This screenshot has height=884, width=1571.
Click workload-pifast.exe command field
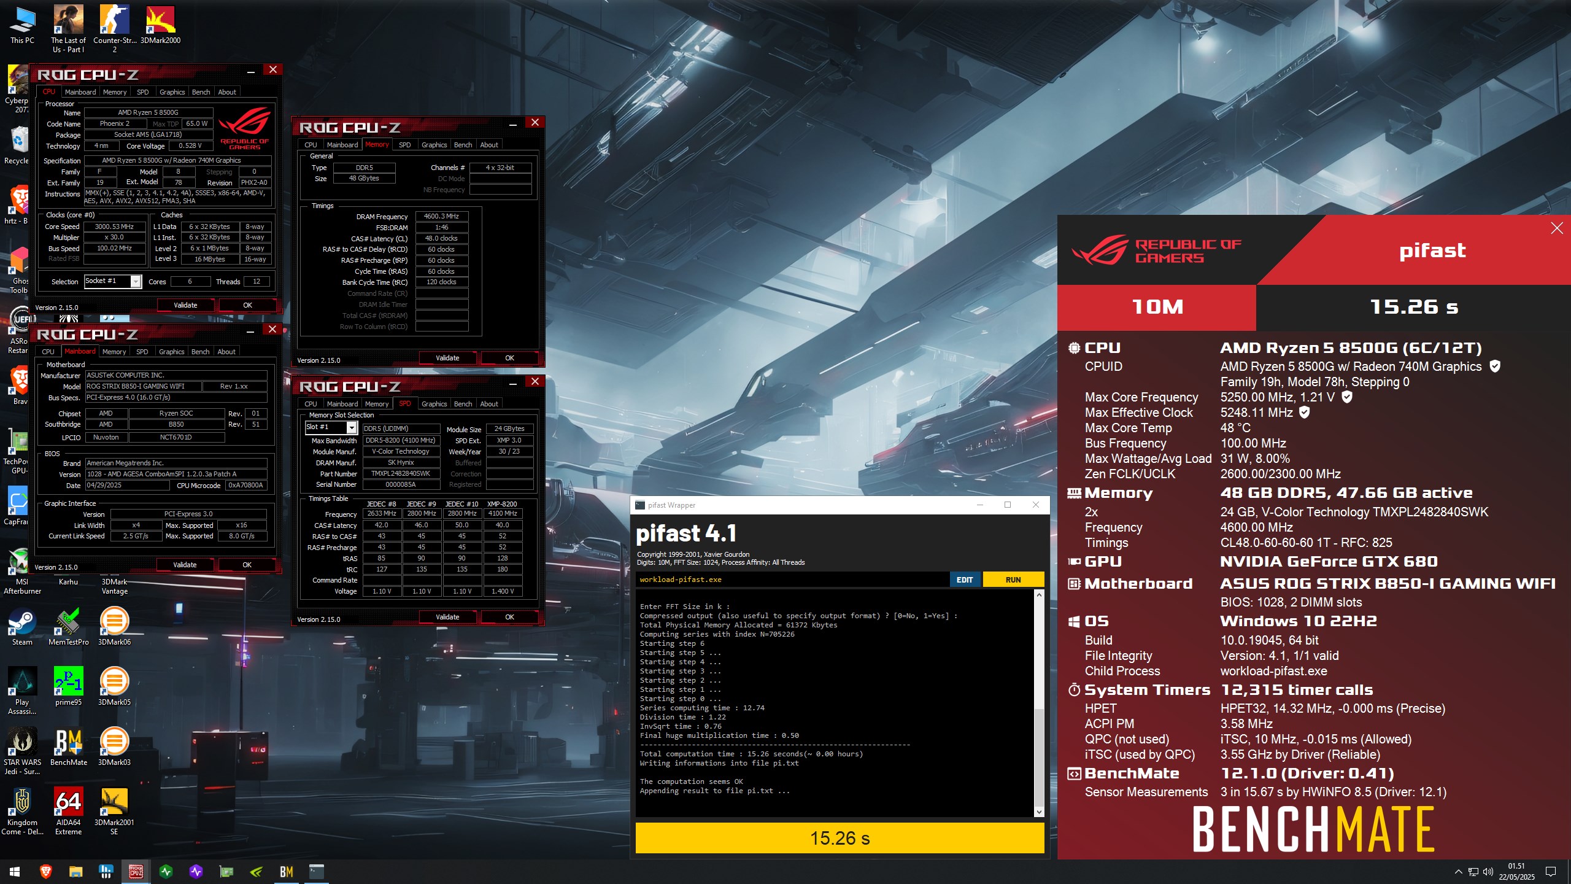(x=792, y=580)
